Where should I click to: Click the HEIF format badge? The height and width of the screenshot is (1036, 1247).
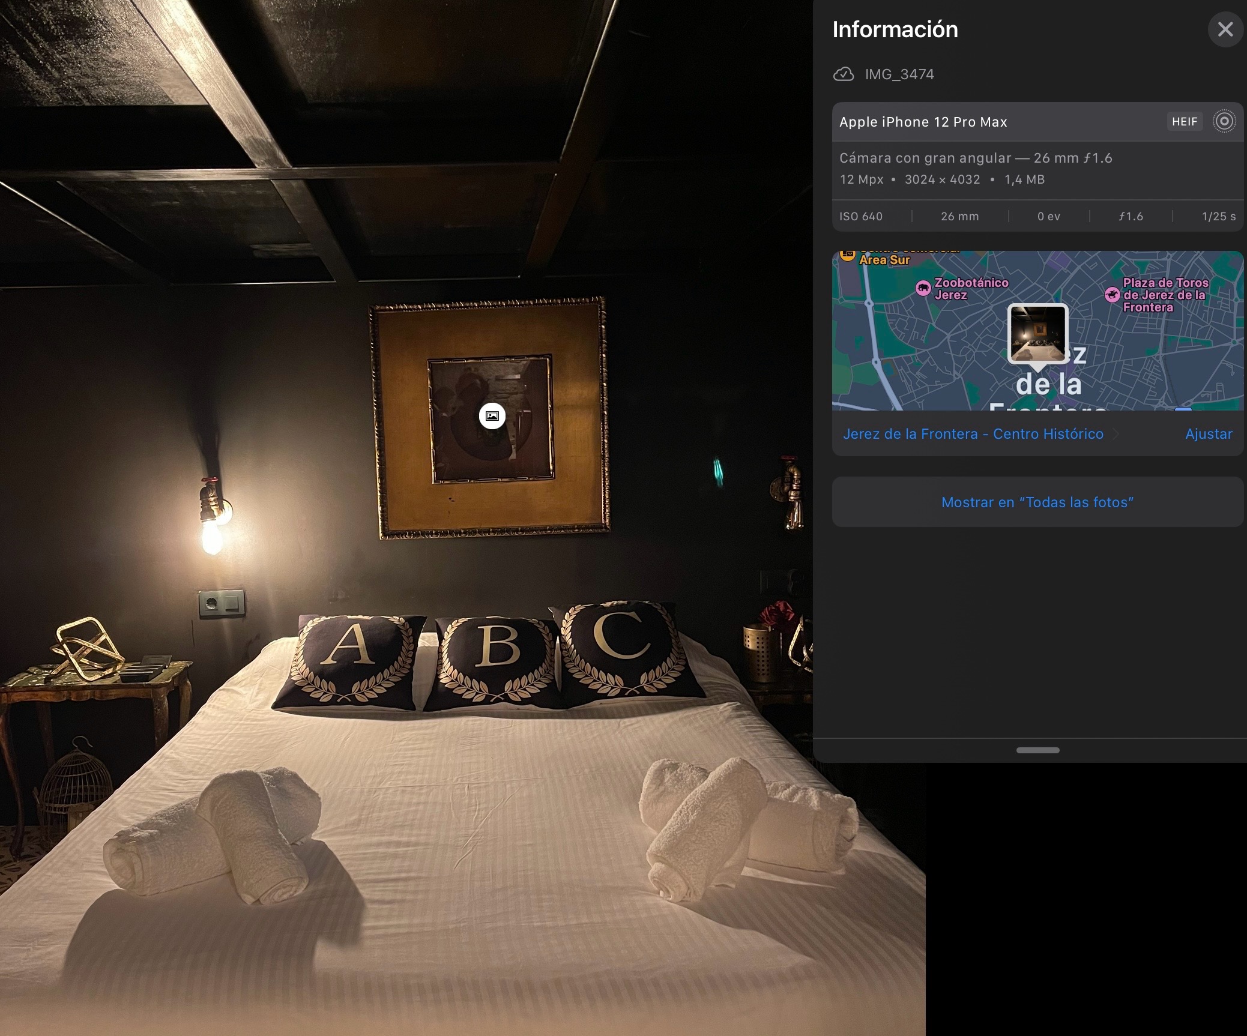click(1184, 122)
